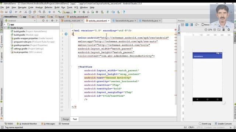This screenshot has height=132, width=236.
Task: Open the Messages tool window
Action: (48, 124)
